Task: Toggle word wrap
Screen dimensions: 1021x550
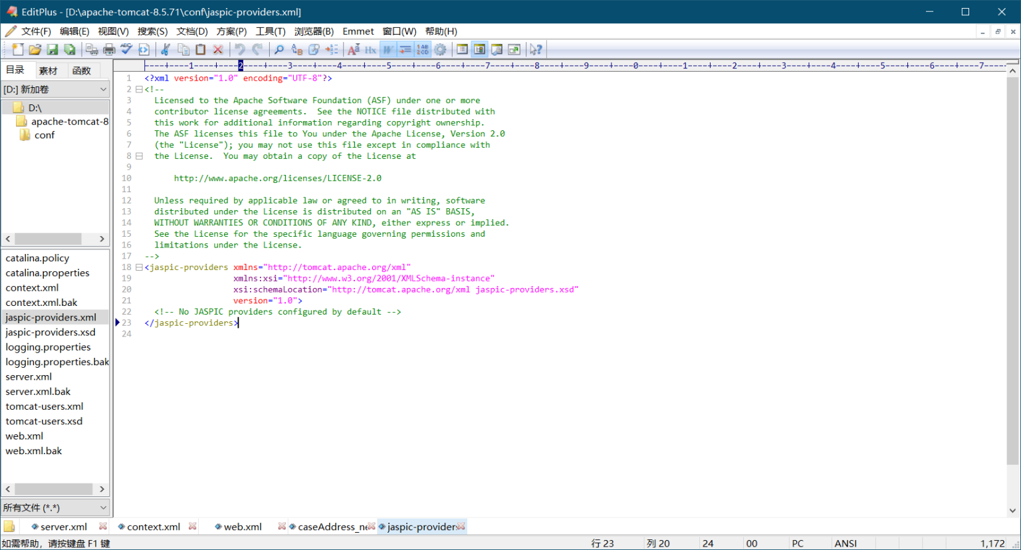Action: tap(387, 49)
